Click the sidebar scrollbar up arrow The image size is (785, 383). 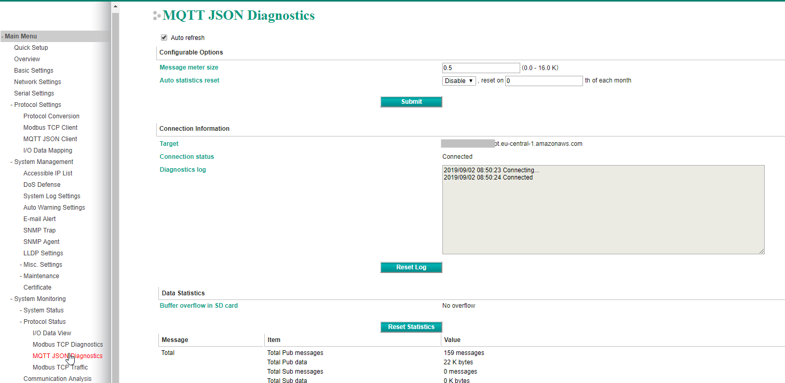(115, 7)
